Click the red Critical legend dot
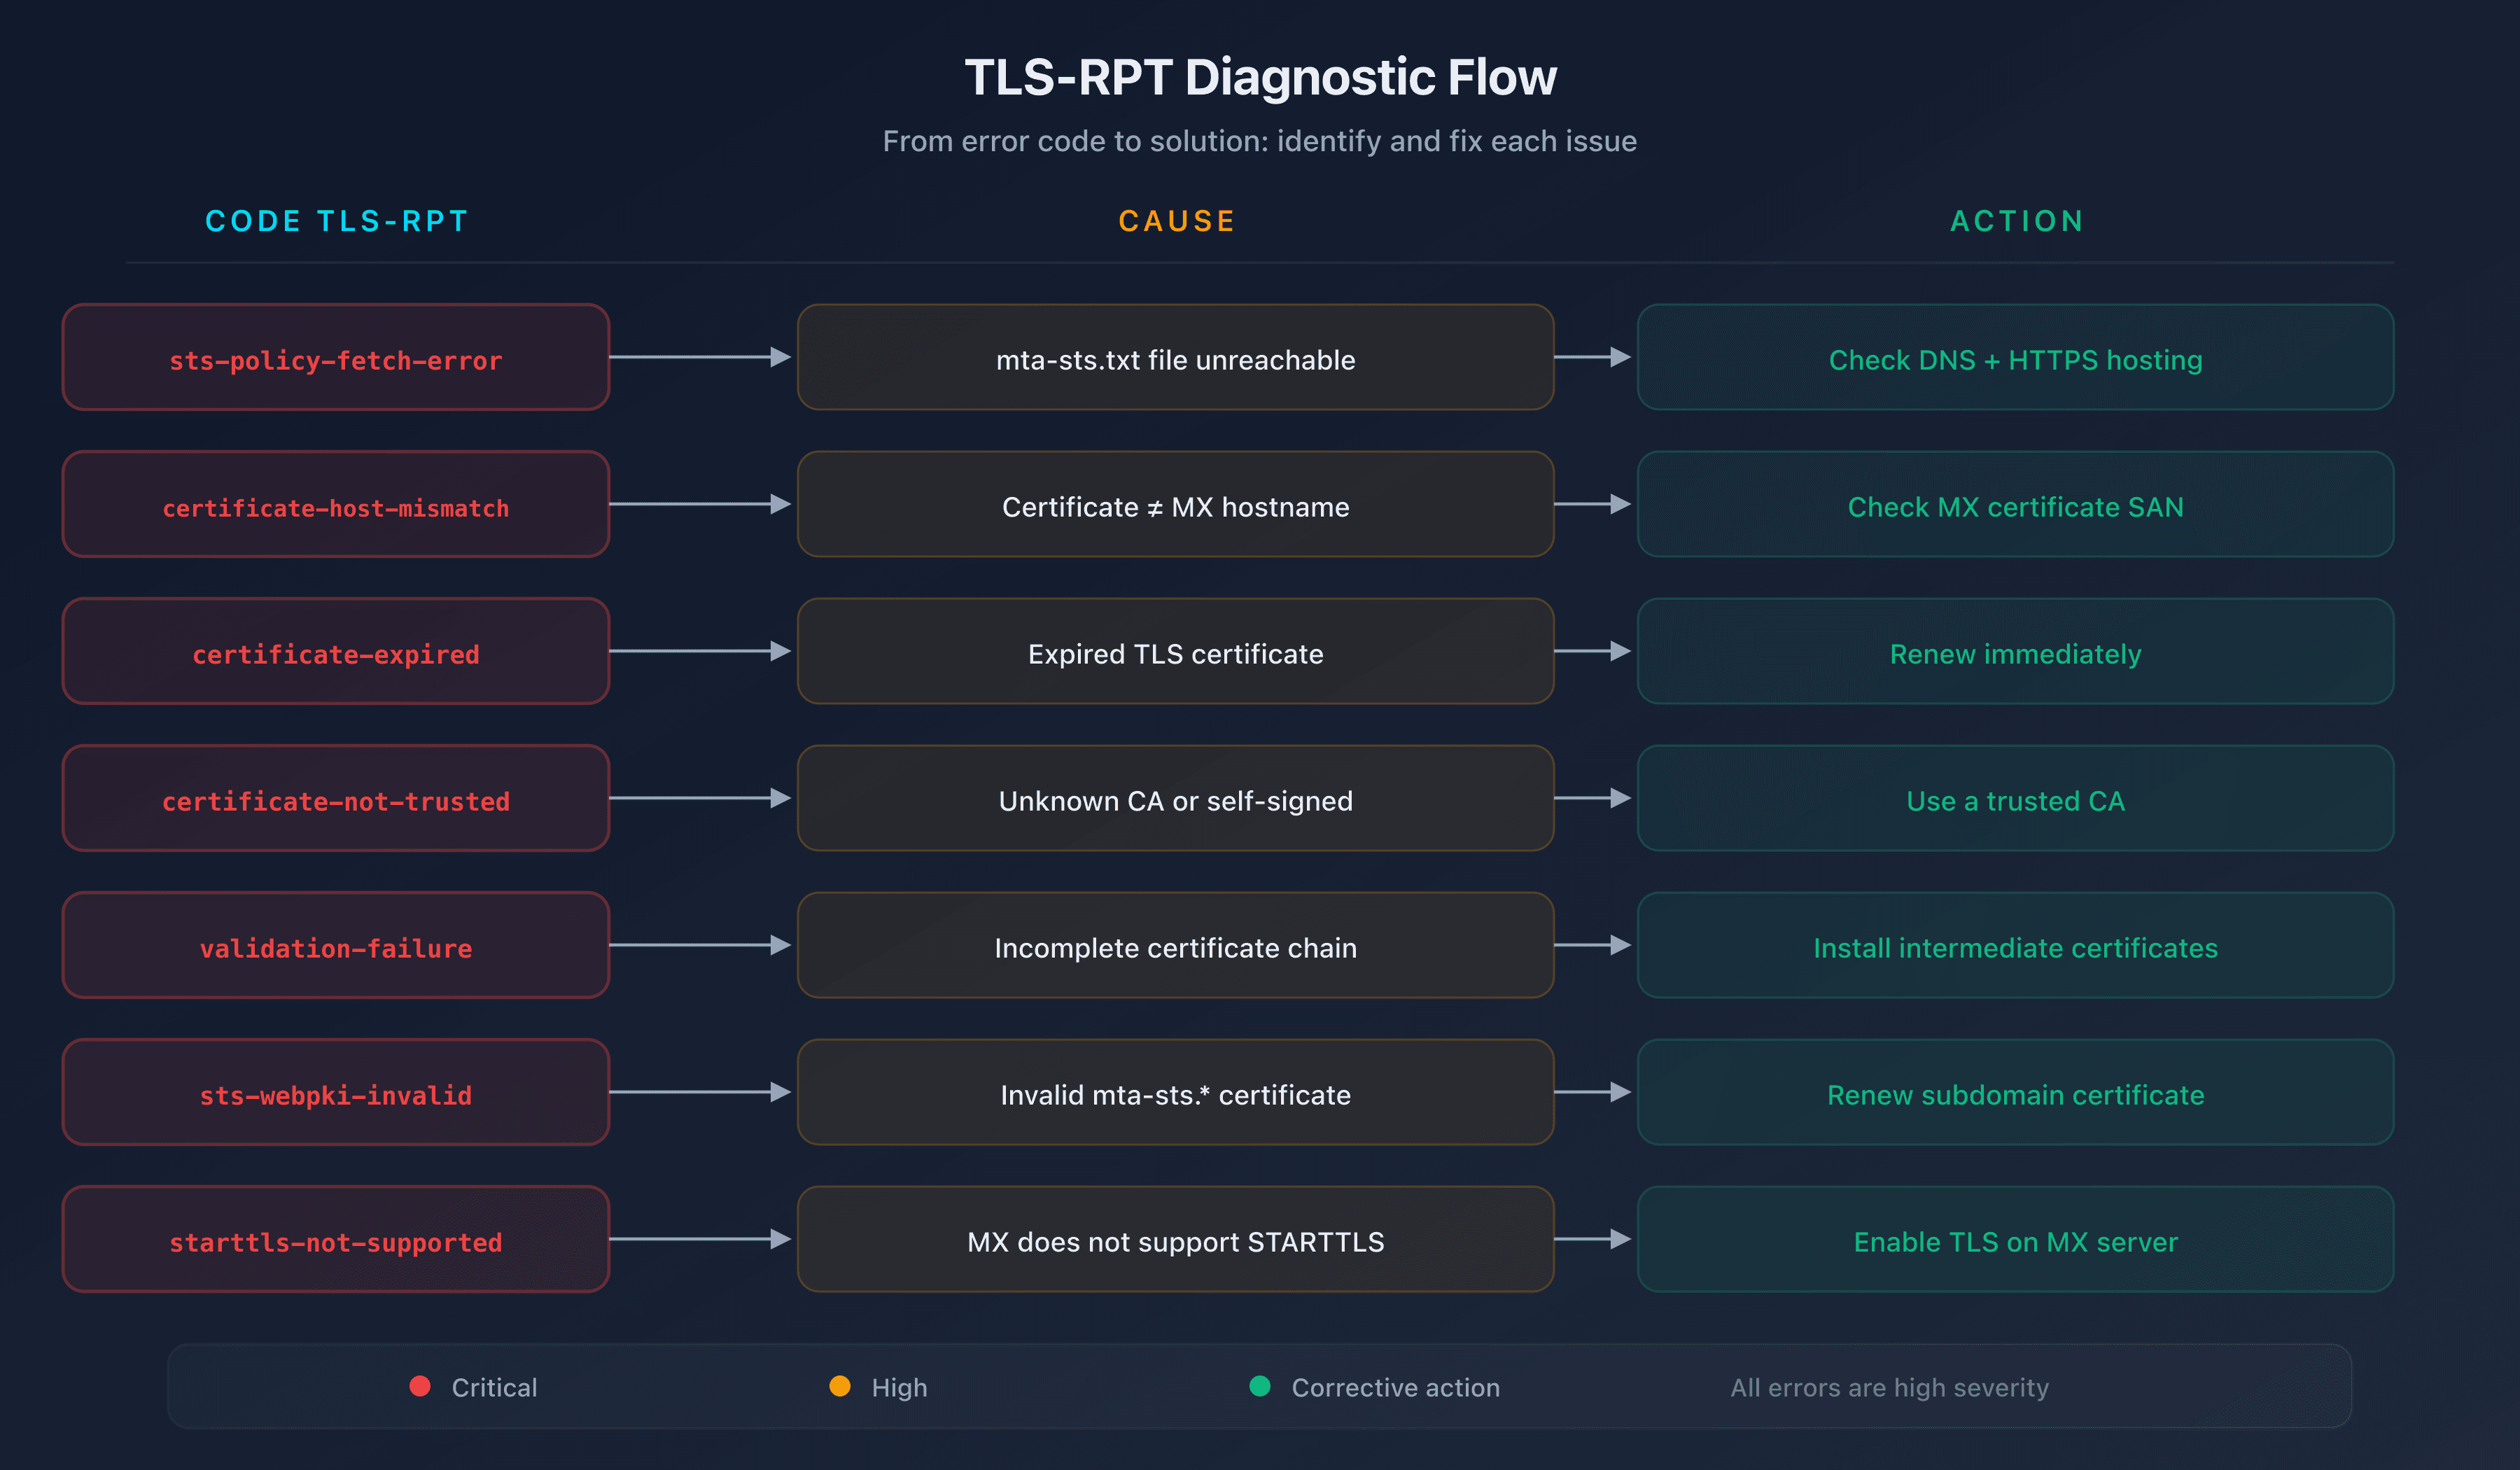Image resolution: width=2520 pixels, height=1470 pixels. [420, 1387]
